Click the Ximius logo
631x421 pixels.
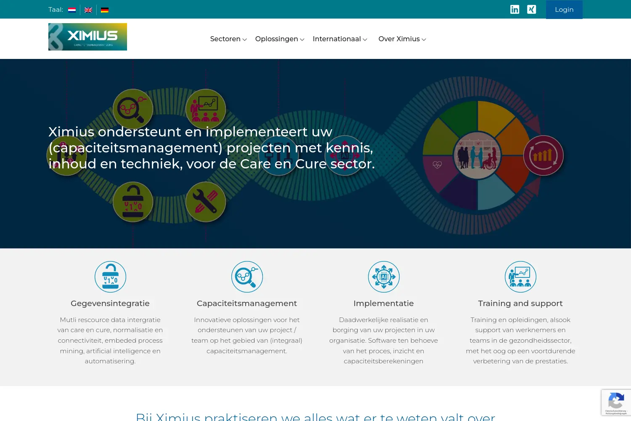87,37
